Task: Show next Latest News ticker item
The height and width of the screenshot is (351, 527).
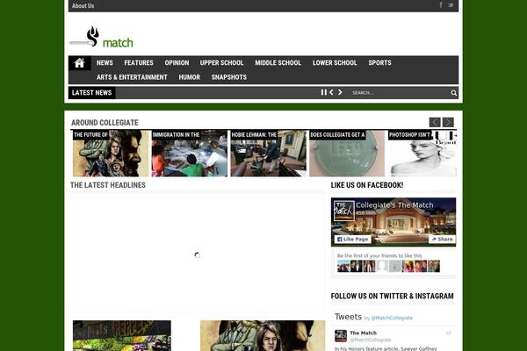Action: (x=340, y=92)
